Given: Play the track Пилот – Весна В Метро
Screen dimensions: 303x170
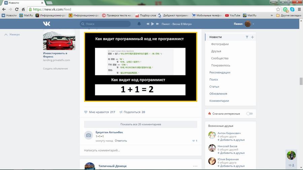Looking at the screenshot, I should coord(153,24).
